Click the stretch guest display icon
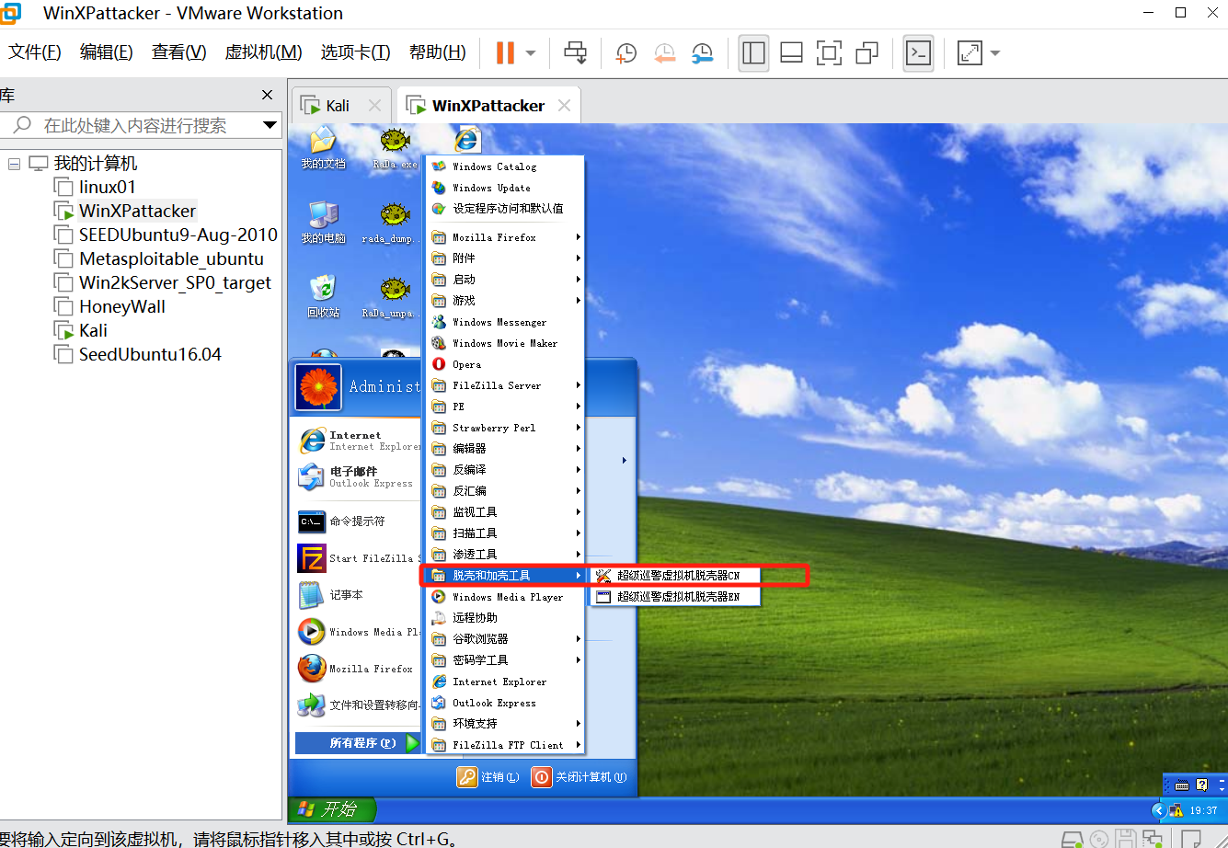The height and width of the screenshot is (848, 1228). (970, 53)
